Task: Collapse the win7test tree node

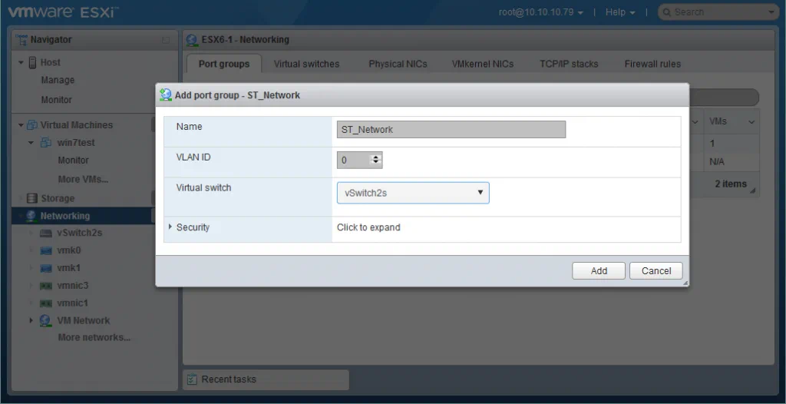Action: [31, 143]
